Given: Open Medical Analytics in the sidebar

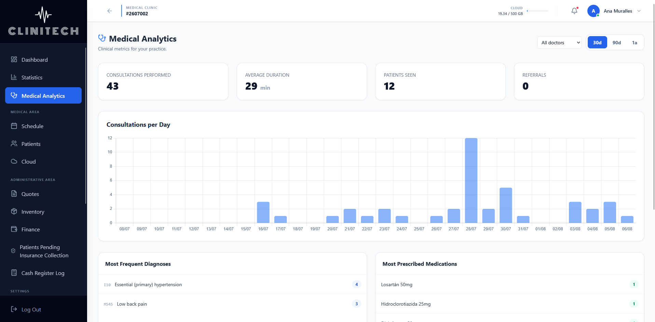Looking at the screenshot, I should (43, 95).
